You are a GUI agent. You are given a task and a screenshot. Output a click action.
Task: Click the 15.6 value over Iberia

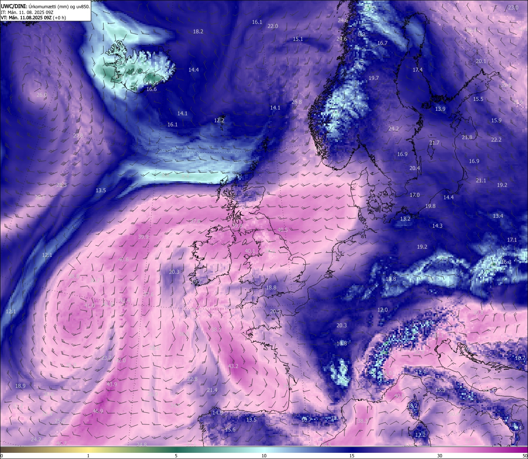(x=230, y=429)
